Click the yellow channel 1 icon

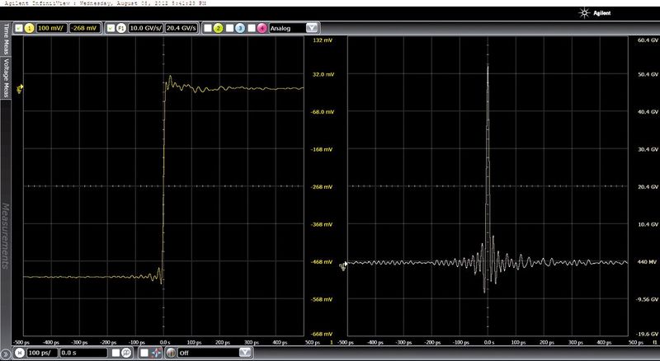pos(29,28)
